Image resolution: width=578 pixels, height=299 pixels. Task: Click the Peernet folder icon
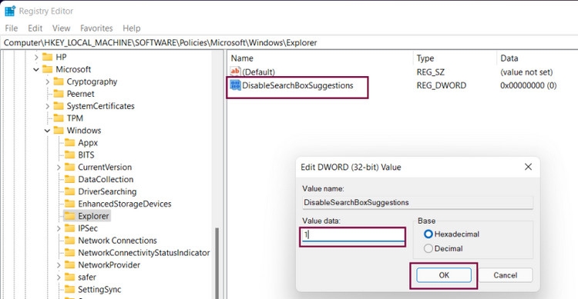59,94
